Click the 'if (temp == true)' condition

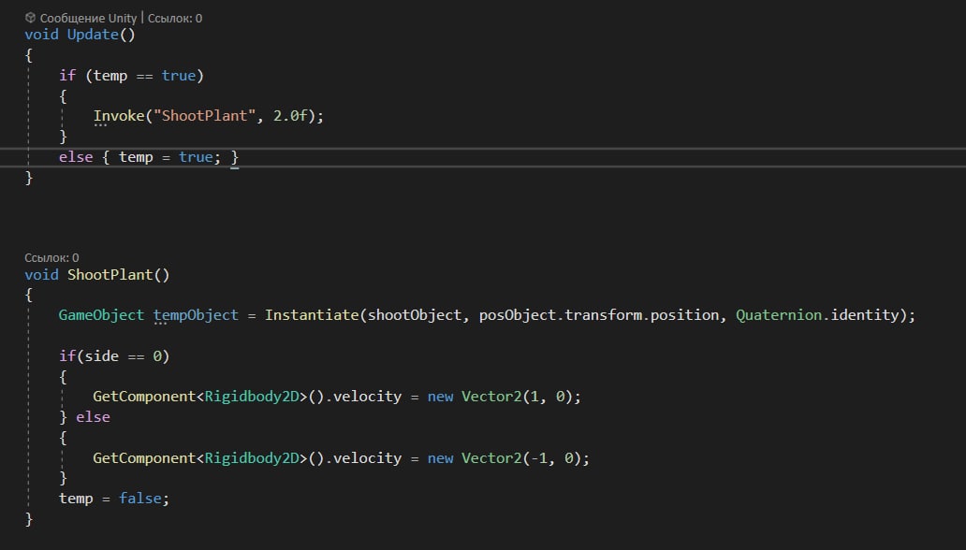pyautogui.click(x=131, y=76)
